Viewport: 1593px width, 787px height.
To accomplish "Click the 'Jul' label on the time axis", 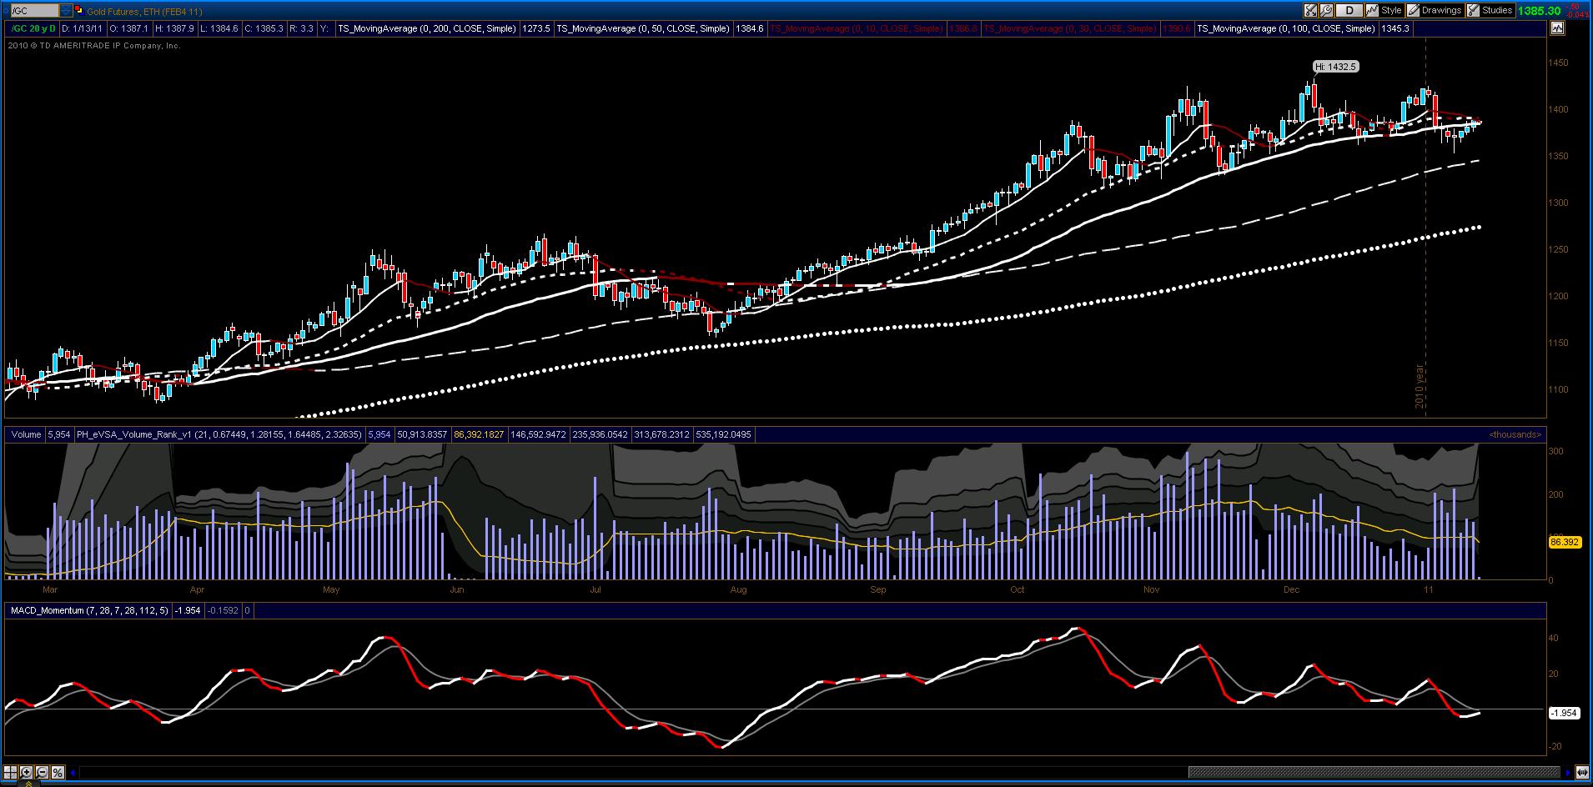I will coord(595,590).
